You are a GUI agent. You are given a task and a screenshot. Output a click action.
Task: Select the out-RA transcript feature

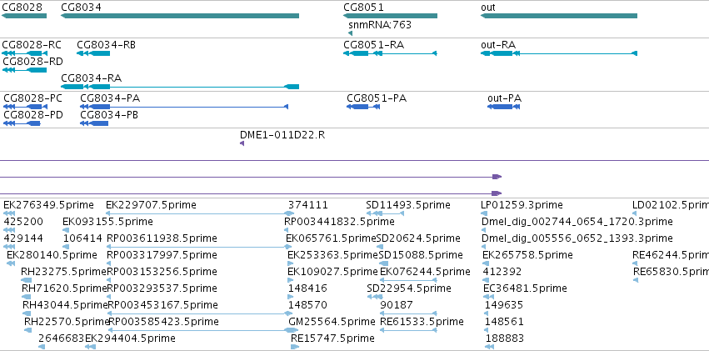(x=559, y=53)
